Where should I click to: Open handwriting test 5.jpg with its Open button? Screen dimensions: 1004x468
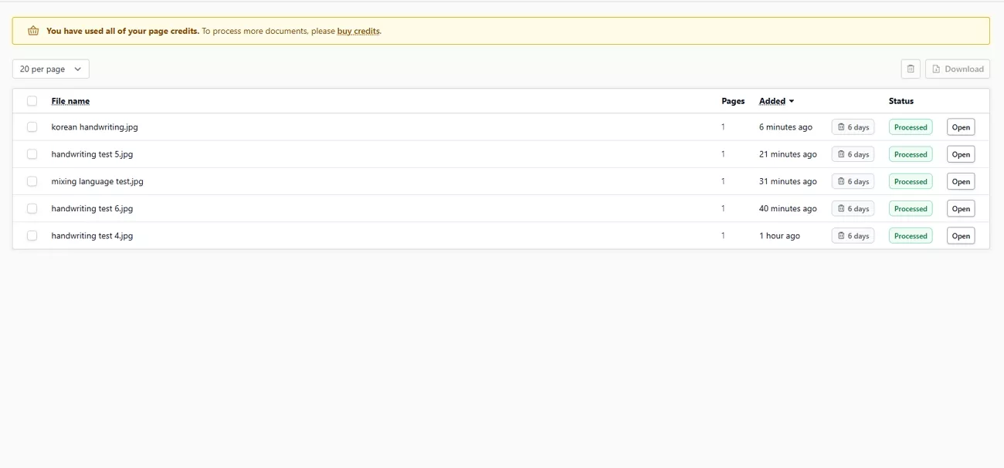[961, 154]
